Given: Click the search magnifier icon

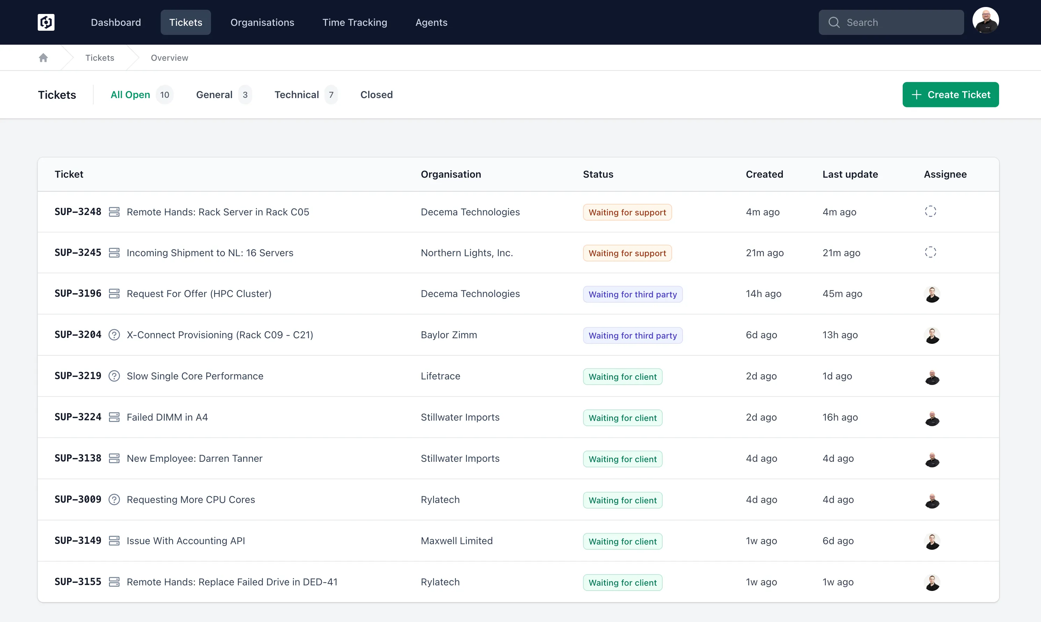Looking at the screenshot, I should [835, 22].
